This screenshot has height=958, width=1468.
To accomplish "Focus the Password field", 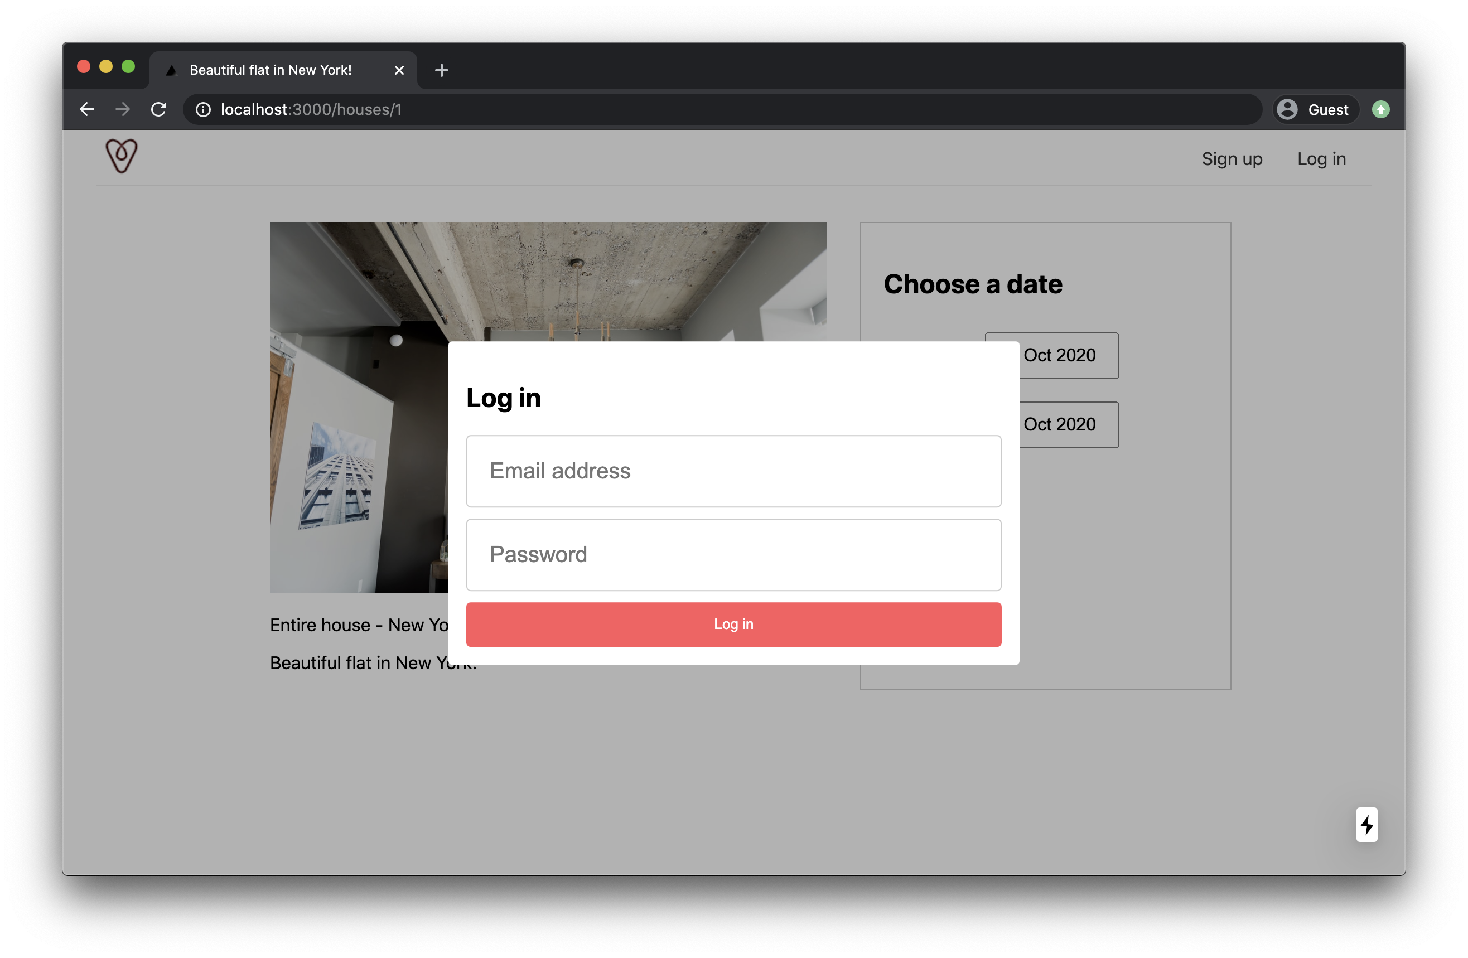I will point(733,554).
